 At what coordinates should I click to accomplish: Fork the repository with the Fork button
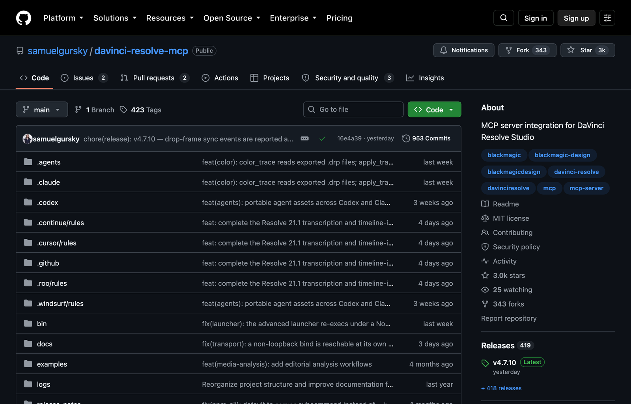click(527, 50)
